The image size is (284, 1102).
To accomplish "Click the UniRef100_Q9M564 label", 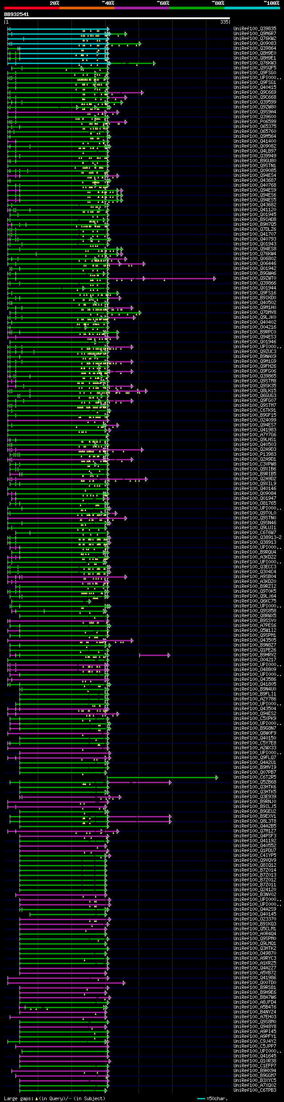I will [255, 137].
